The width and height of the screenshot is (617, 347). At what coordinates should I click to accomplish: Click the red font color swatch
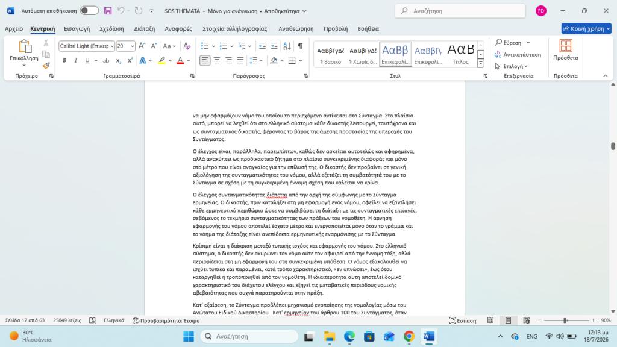180,61
